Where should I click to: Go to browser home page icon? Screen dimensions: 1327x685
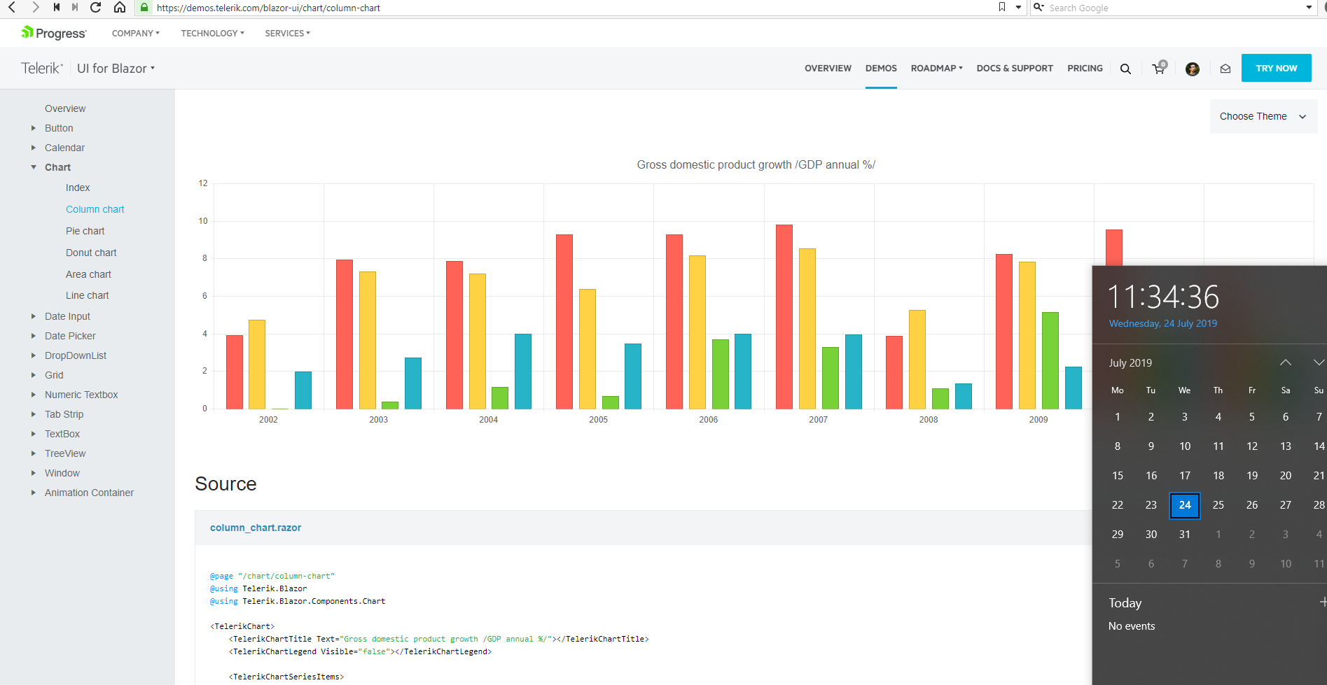(x=120, y=7)
